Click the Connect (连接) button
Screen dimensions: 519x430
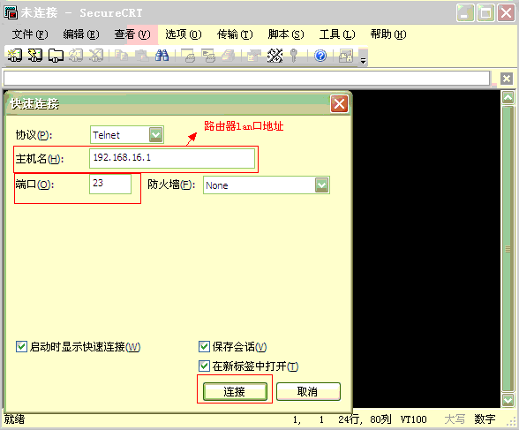click(235, 392)
